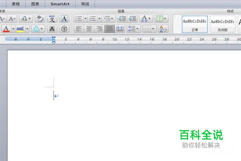
Task: Click the enclosed character 字 icon
Action: point(64,29)
